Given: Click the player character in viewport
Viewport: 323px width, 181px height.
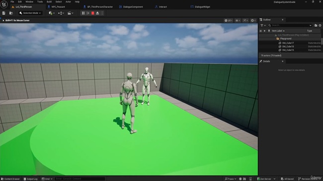Looking at the screenshot, I should [129, 103].
